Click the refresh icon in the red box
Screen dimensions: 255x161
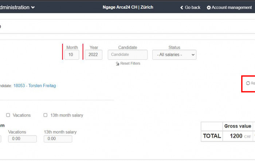point(248,83)
